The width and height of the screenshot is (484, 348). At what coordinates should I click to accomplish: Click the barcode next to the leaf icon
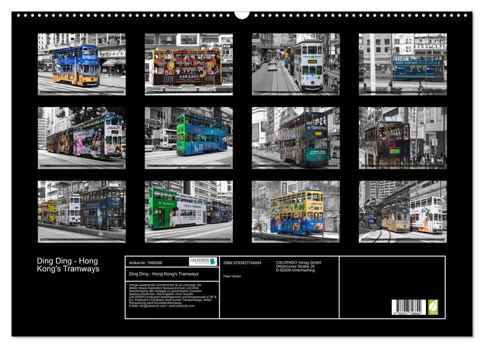tap(408, 307)
